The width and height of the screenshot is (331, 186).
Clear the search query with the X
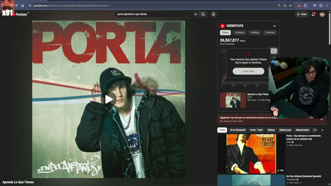pyautogui.click(x=195, y=14)
